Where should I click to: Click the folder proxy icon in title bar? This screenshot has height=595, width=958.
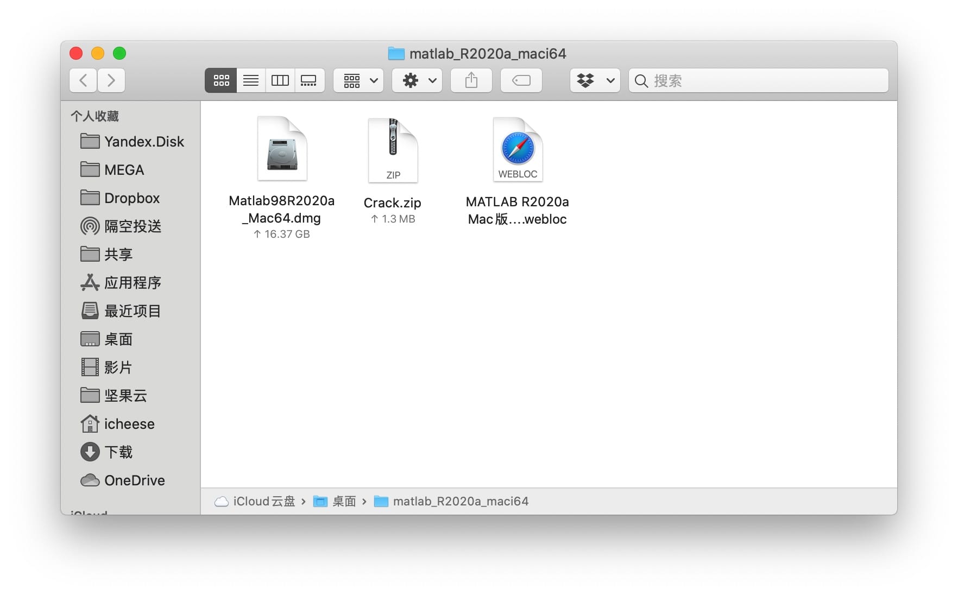[396, 54]
